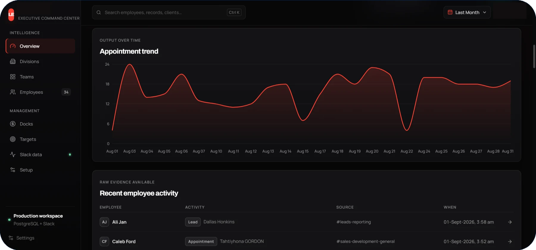536x250 pixels.
Task: Click the Overview gauge icon
Action: coord(13,46)
